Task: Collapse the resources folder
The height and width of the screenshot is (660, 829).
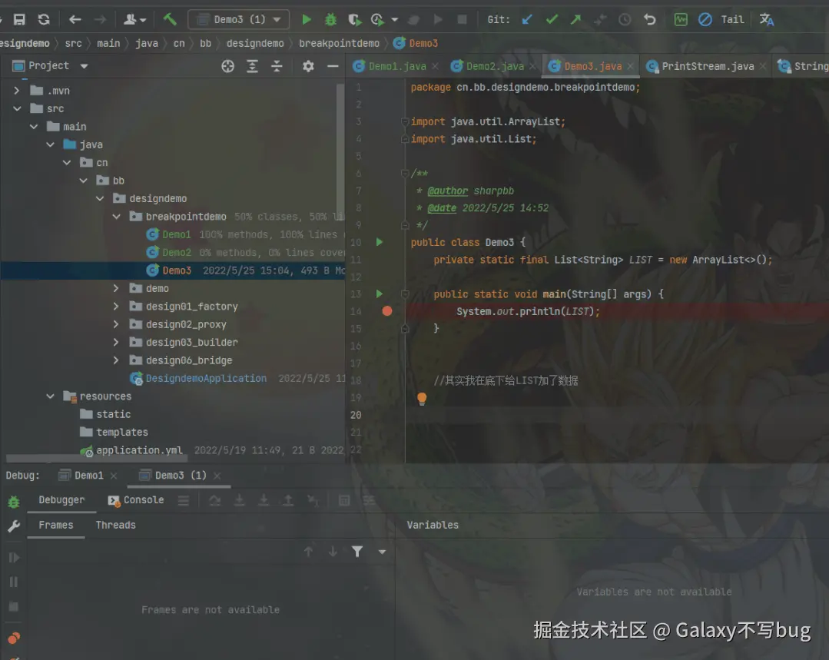Action: 50,396
